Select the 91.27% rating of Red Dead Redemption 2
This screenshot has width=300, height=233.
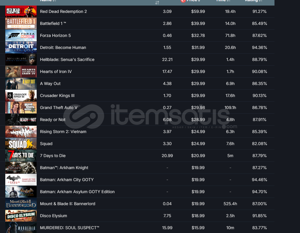click(x=260, y=11)
